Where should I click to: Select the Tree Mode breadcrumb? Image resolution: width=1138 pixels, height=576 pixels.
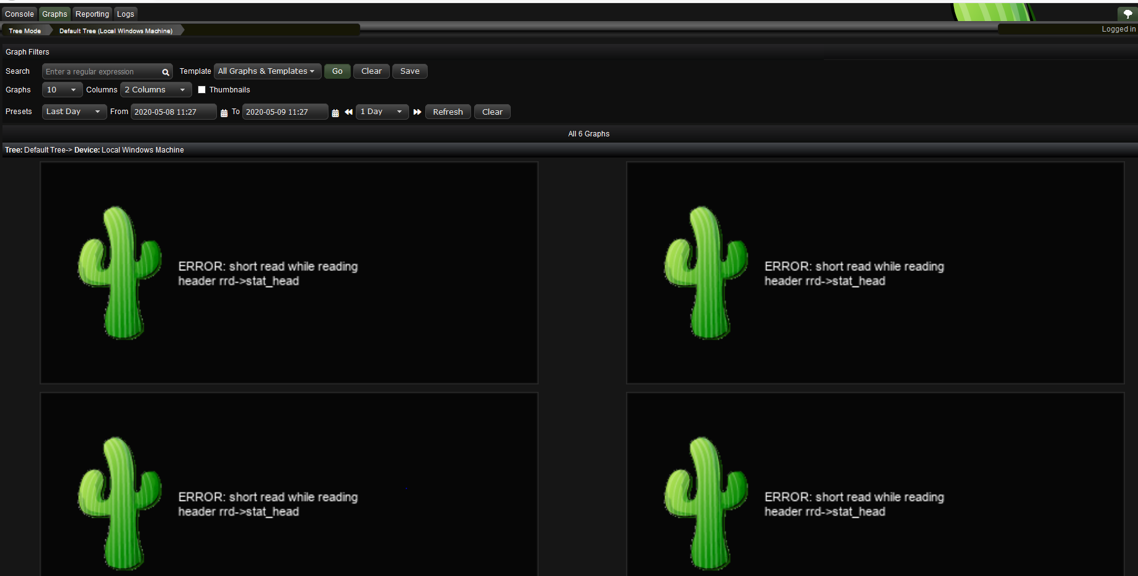[25, 30]
